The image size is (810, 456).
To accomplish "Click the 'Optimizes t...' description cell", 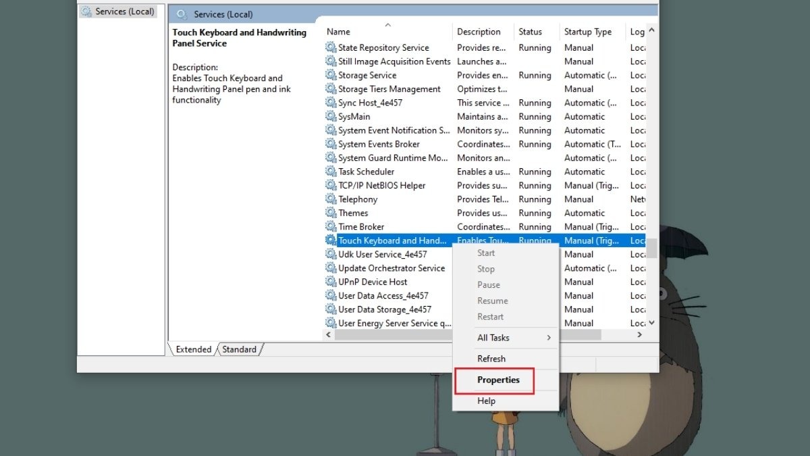I will pyautogui.click(x=482, y=89).
